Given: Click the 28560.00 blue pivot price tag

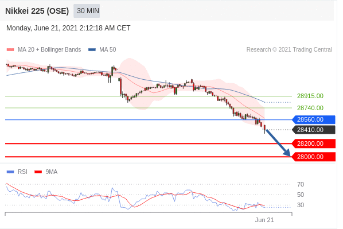Looking at the screenshot, I should 314,119.
